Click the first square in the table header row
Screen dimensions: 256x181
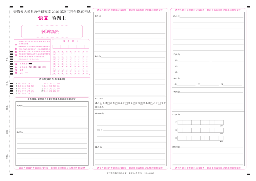coord(55,47)
